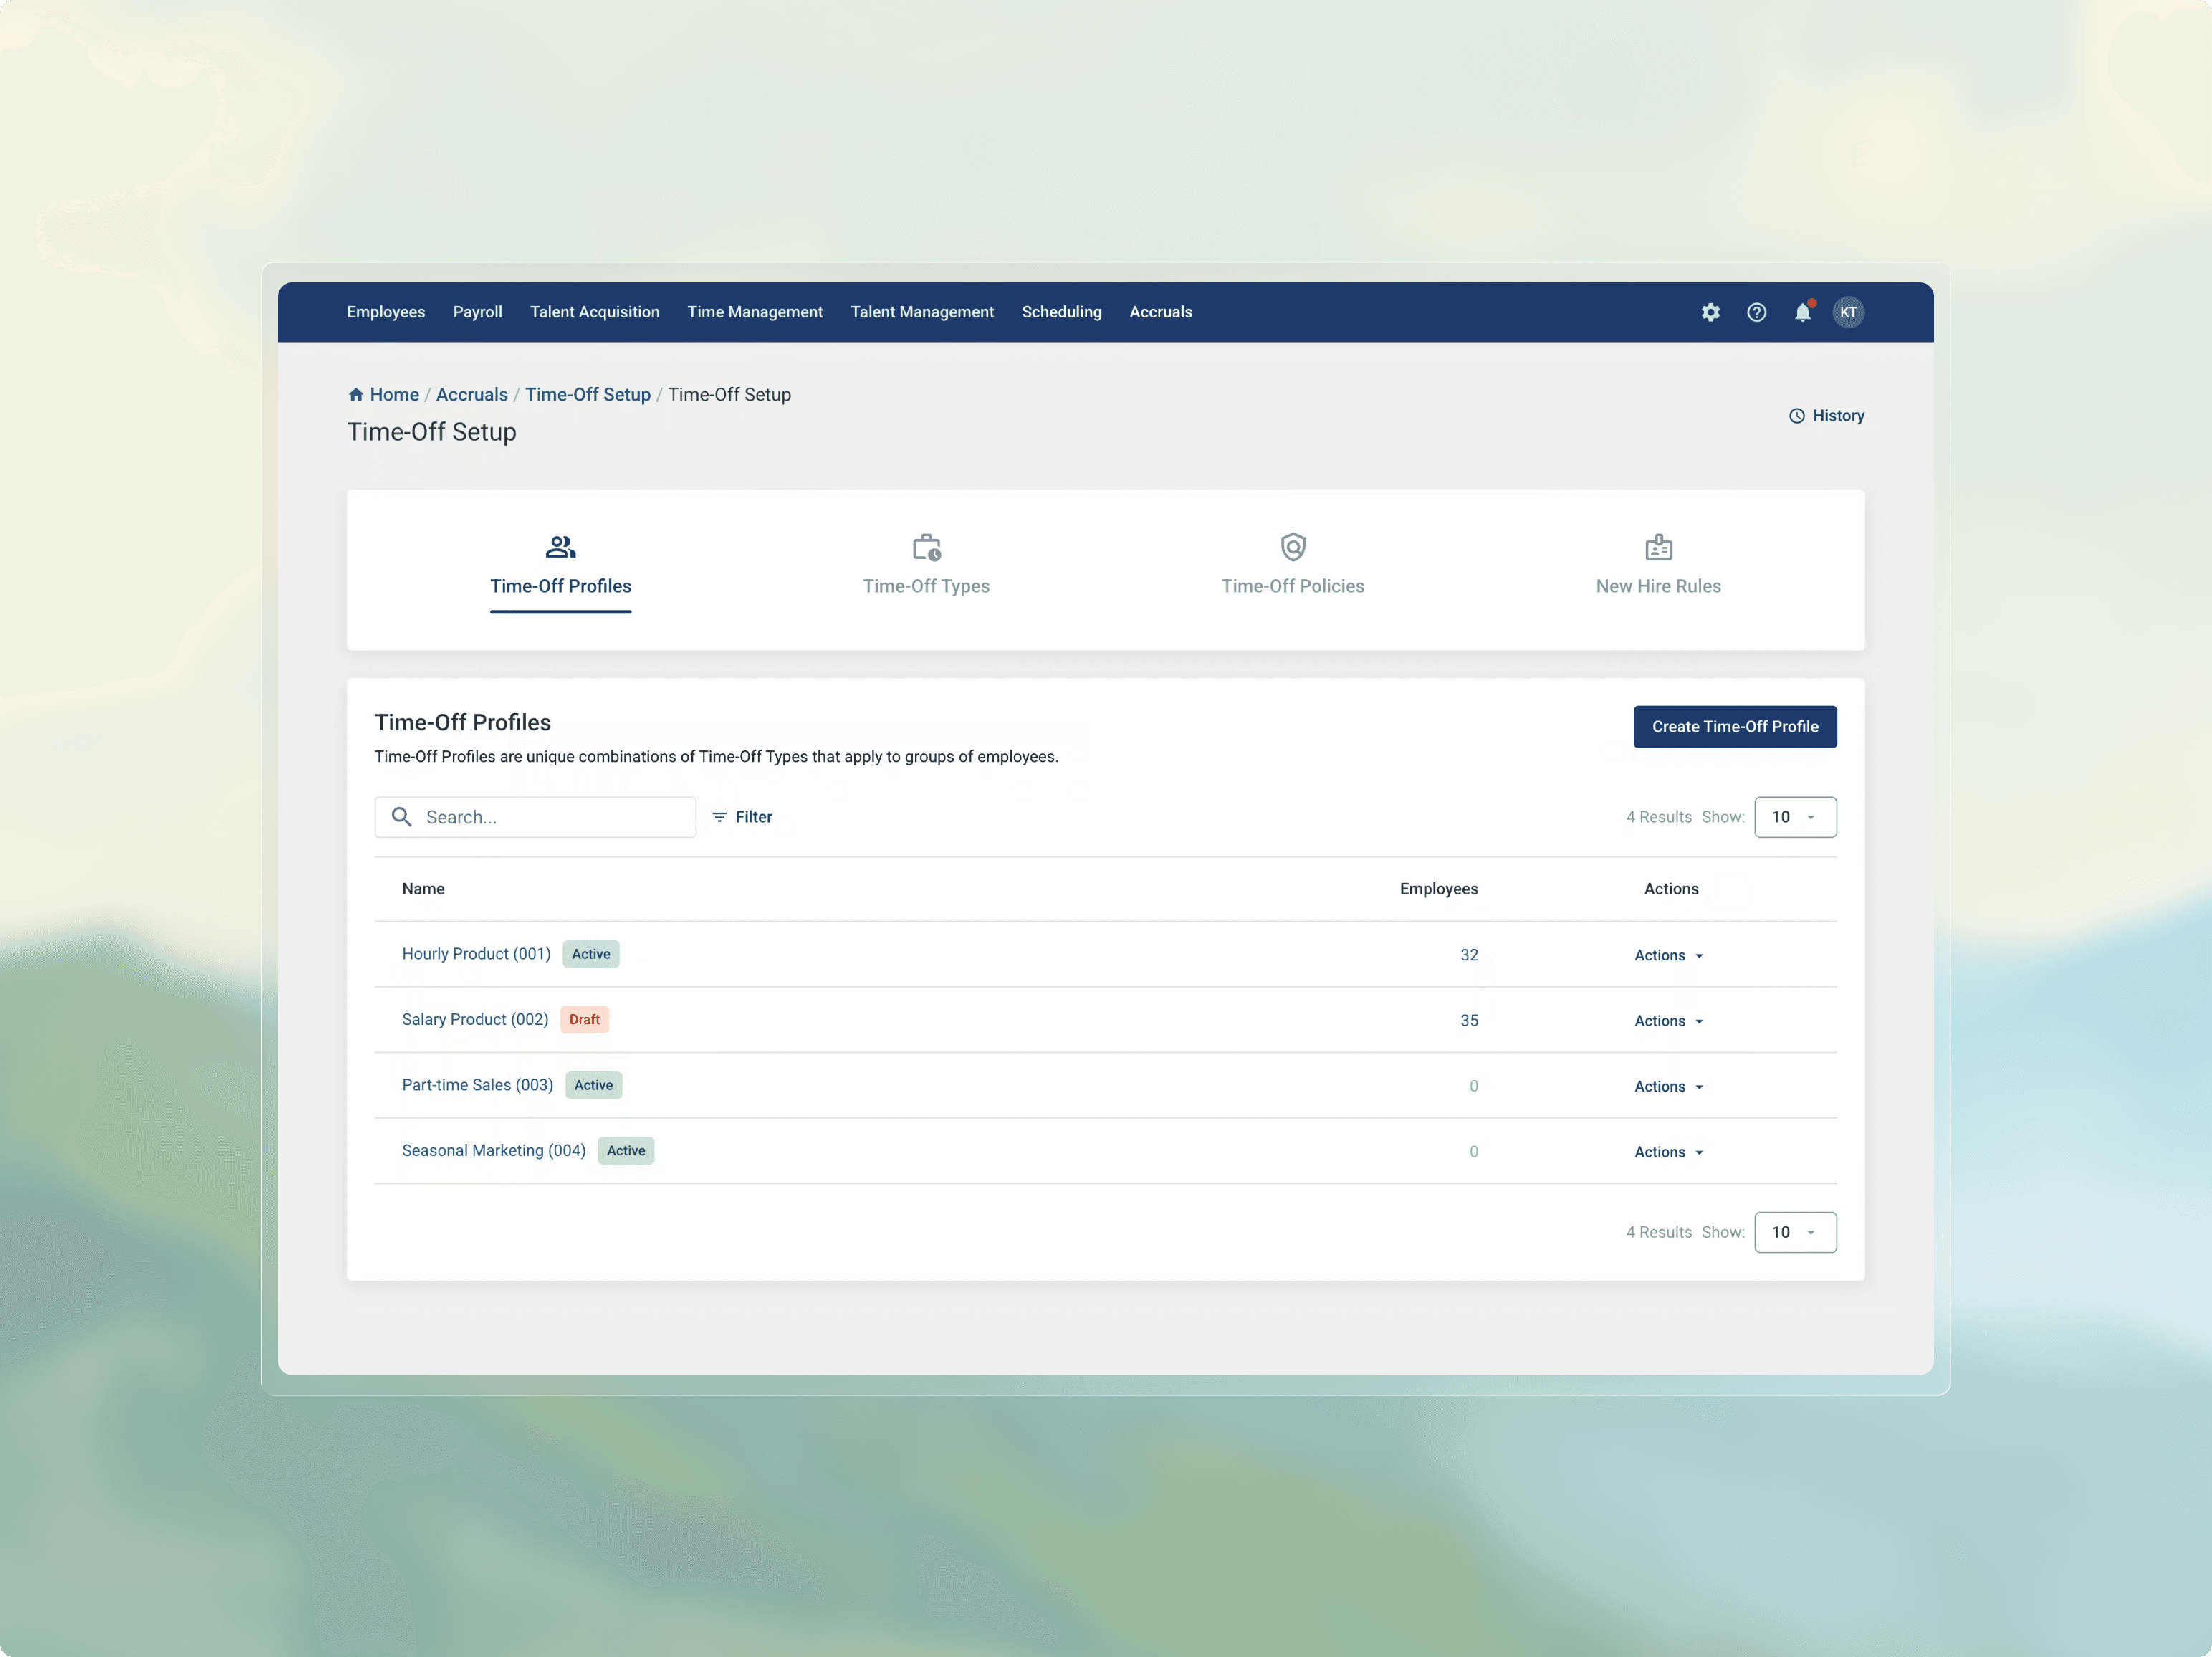Open the help question mark icon
Image resolution: width=2212 pixels, height=1657 pixels.
click(1756, 312)
